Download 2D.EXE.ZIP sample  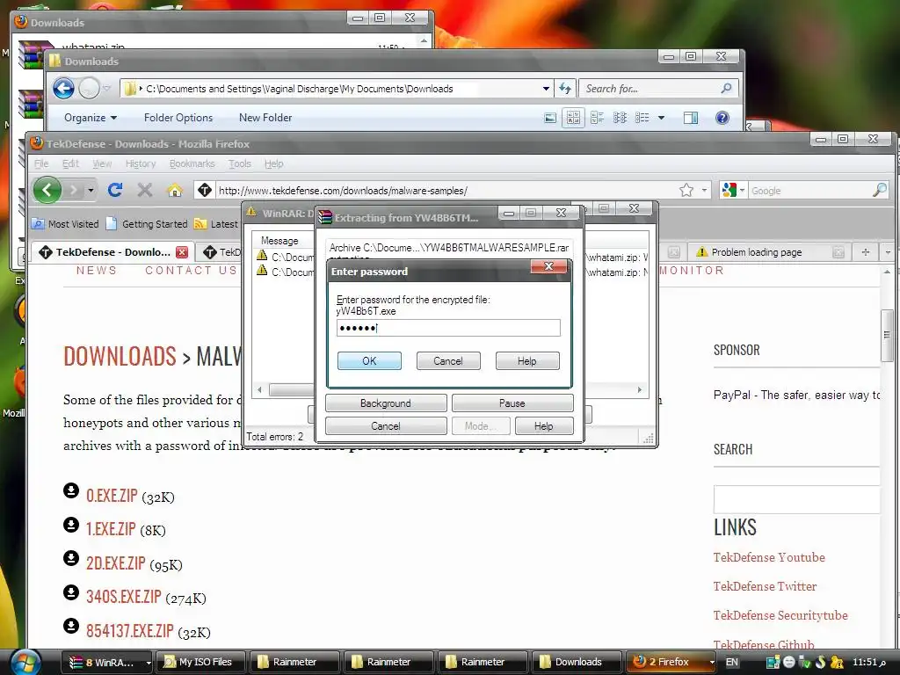116,563
